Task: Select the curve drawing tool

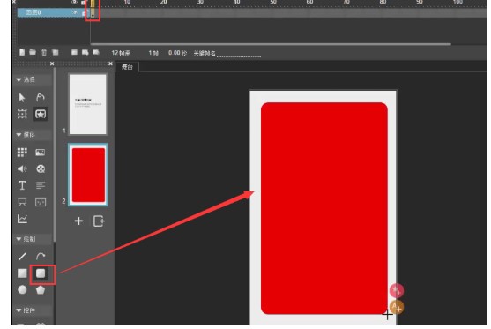Action: 41,257
